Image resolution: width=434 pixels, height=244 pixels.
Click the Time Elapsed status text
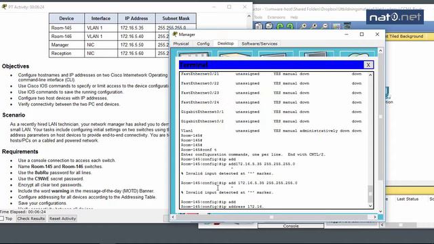pos(23,212)
